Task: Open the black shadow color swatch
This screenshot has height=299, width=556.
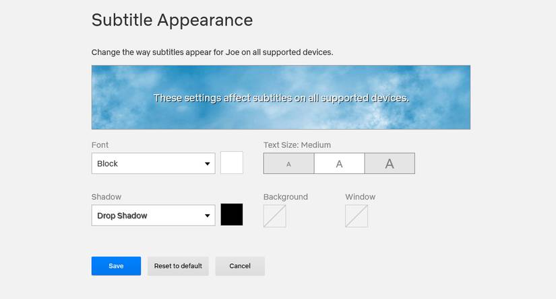Action: click(232, 214)
